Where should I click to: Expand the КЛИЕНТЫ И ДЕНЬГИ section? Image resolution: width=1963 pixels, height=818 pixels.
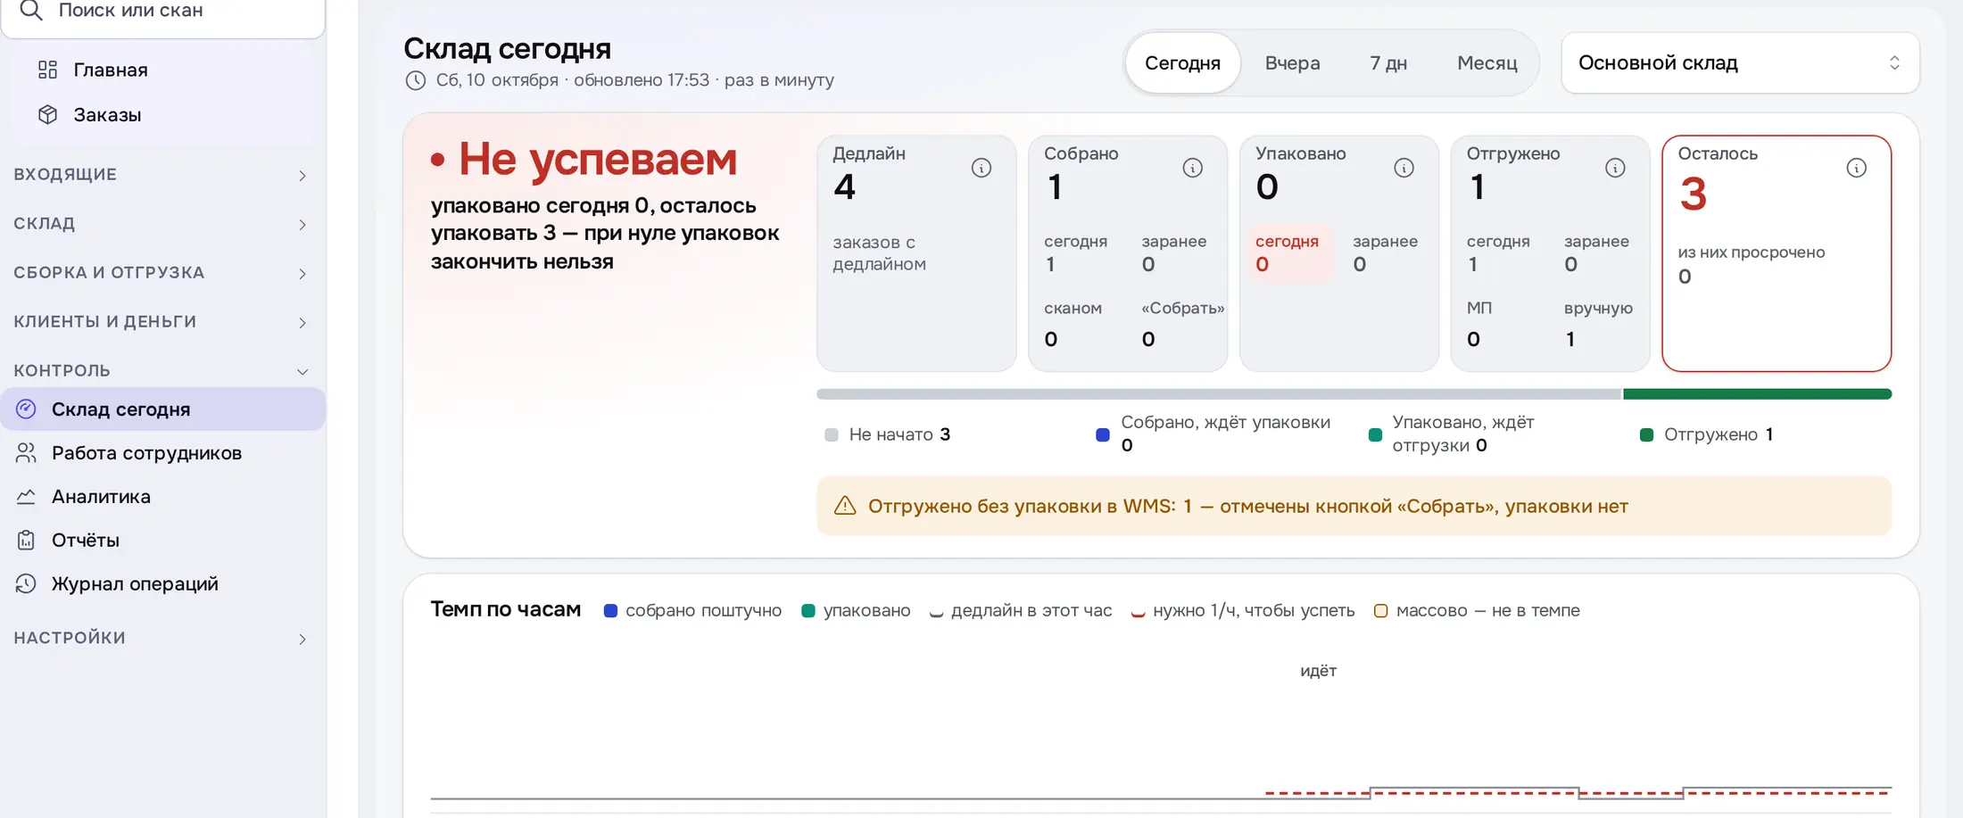(x=161, y=321)
